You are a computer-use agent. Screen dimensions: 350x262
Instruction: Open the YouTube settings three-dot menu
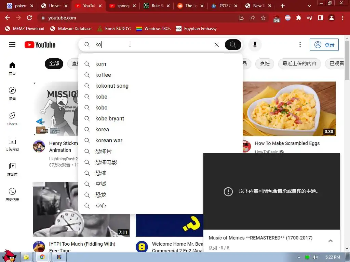[300, 45]
